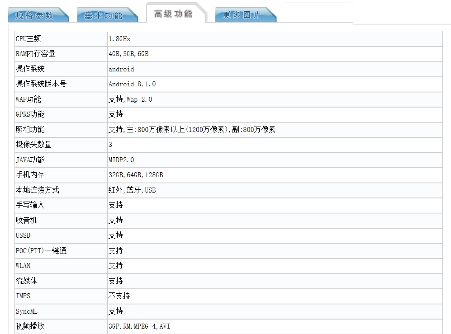Select 支持 in the WLAN row

coord(116,265)
